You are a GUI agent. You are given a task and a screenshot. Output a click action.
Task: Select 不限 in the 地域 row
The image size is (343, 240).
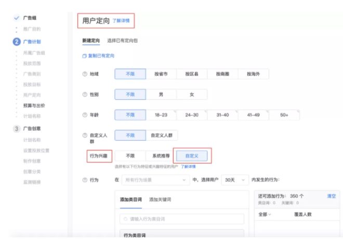click(130, 74)
